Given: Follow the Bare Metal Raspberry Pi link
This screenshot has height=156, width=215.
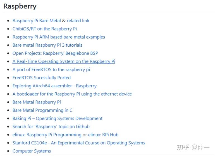Looking at the screenshot, I should 37,102.
